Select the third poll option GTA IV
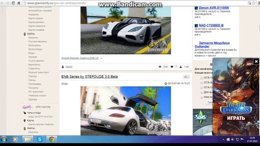Viewport: 260px width, 146px height. (x=201, y=88)
